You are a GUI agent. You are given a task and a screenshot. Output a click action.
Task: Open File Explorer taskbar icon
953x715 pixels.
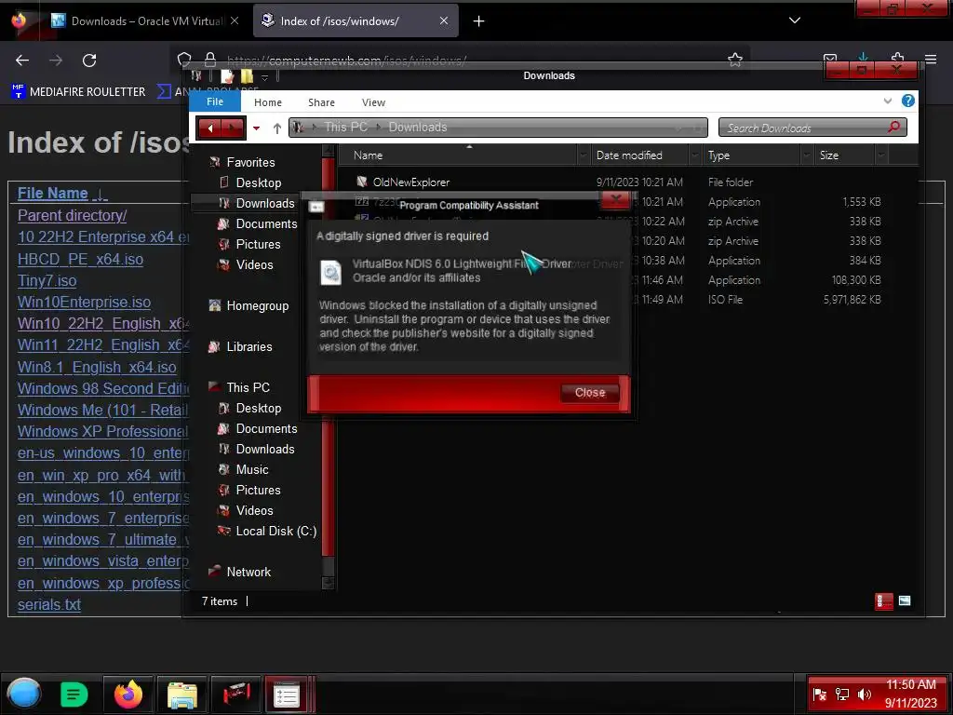click(181, 695)
